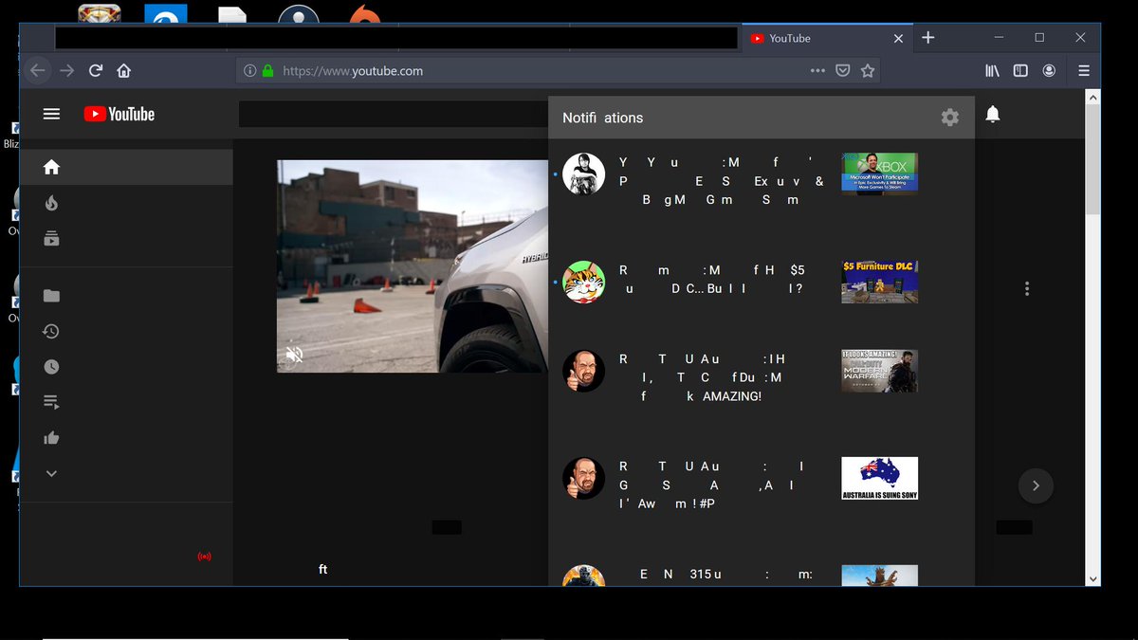The height and width of the screenshot is (640, 1138).
Task: Open the Xbox notification thumbnail
Action: pos(879,174)
